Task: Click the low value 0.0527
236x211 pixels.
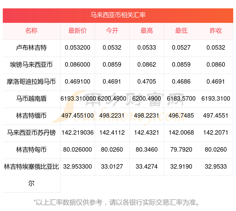Action: click(181, 48)
